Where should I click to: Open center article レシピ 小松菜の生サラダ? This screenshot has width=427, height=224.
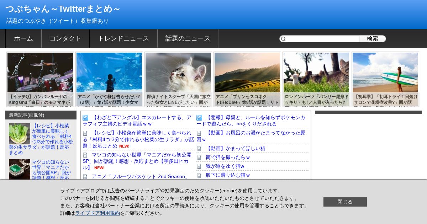click(138, 139)
